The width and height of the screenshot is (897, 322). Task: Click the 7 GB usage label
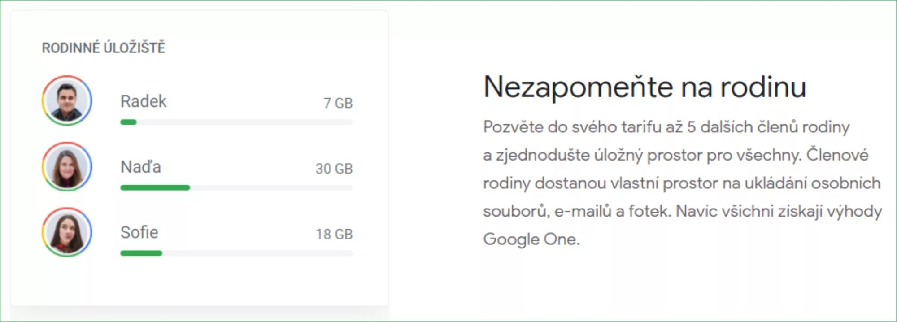click(338, 103)
